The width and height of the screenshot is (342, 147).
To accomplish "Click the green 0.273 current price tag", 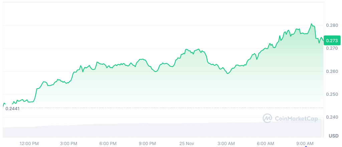I will pyautogui.click(x=332, y=40).
